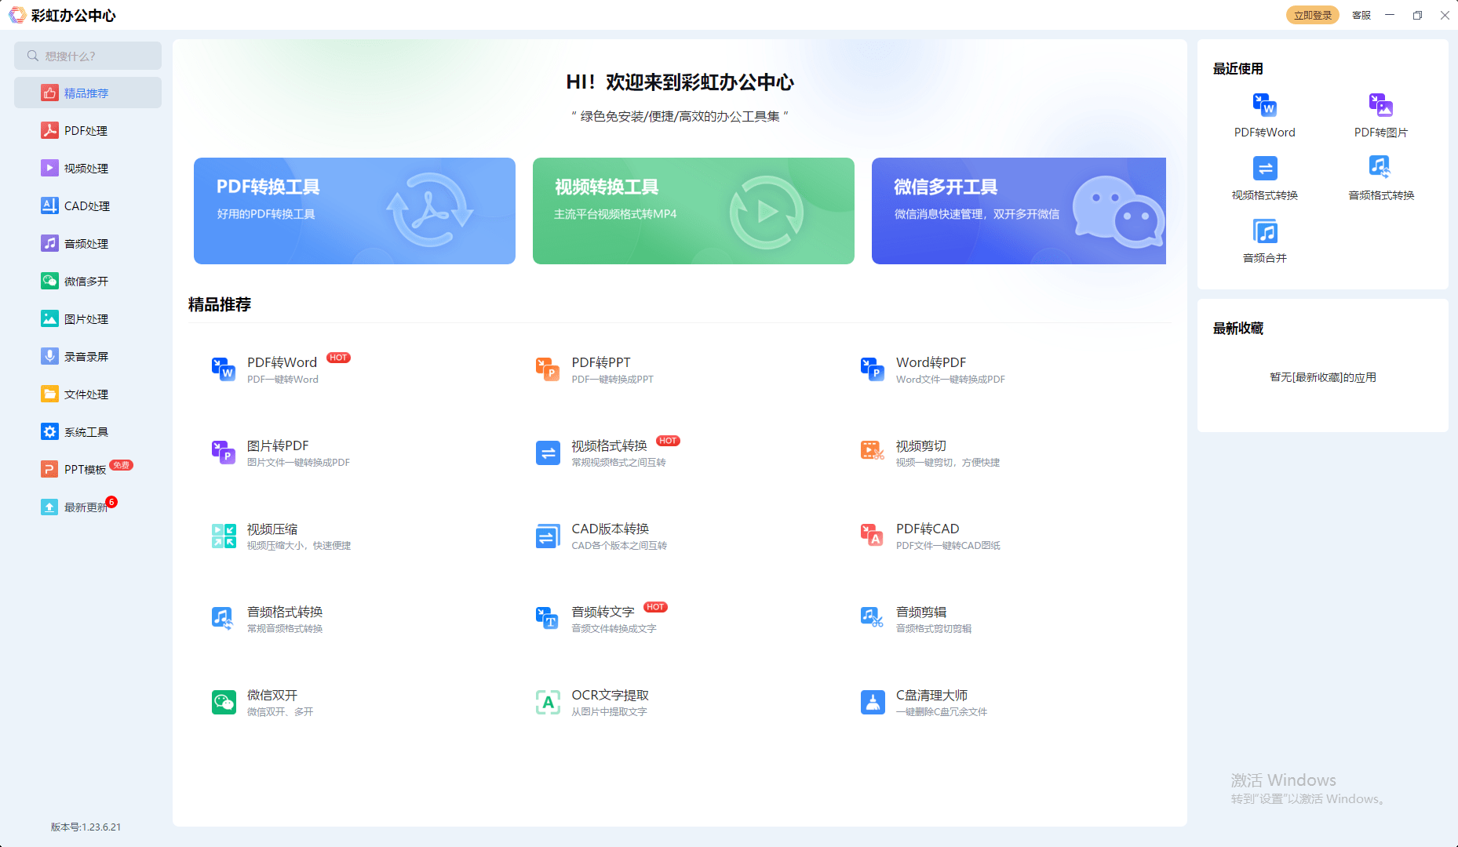Open 最新更新 sidebar entry
The width and height of the screenshot is (1458, 847).
(88, 507)
